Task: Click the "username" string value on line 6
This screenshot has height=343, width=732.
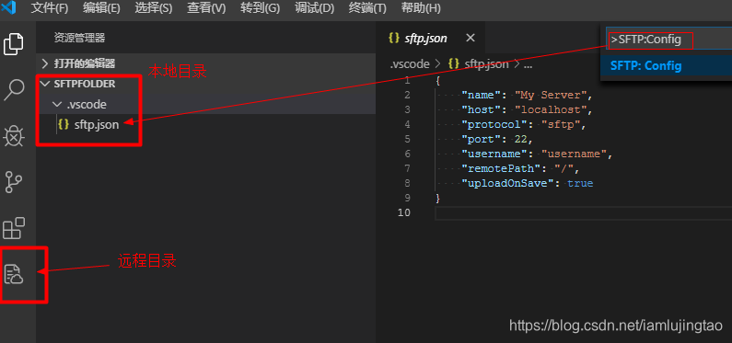Action: (575, 154)
